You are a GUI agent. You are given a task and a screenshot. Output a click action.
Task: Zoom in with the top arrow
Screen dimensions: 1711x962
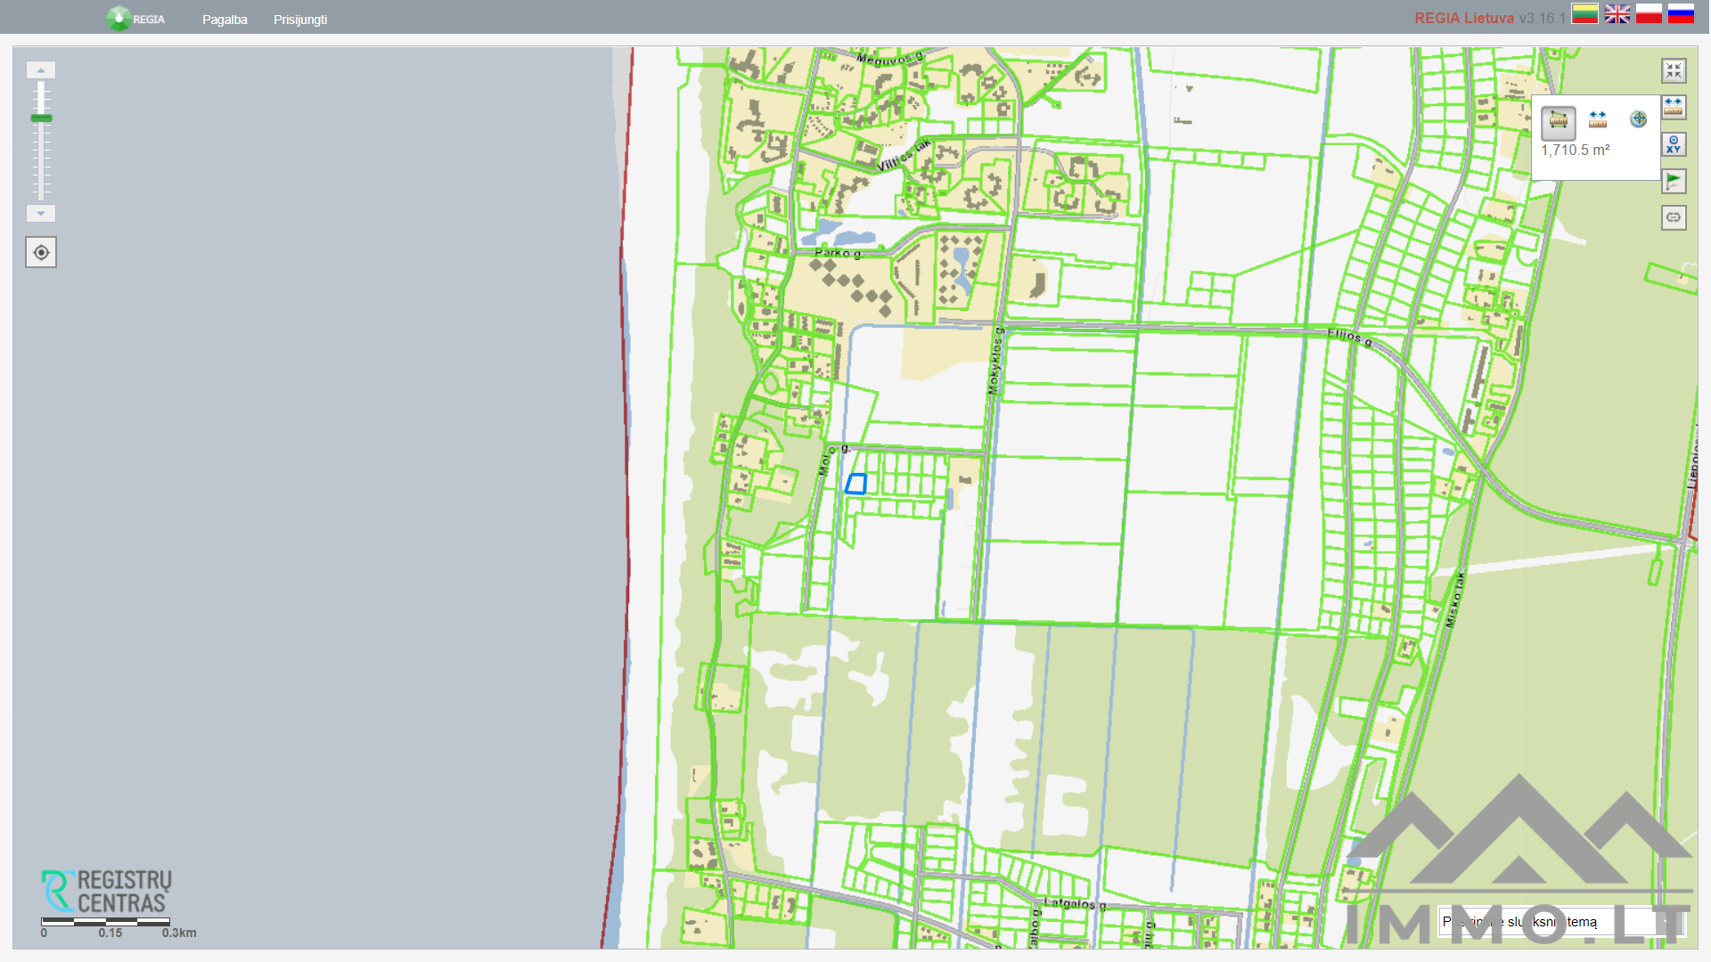41,69
